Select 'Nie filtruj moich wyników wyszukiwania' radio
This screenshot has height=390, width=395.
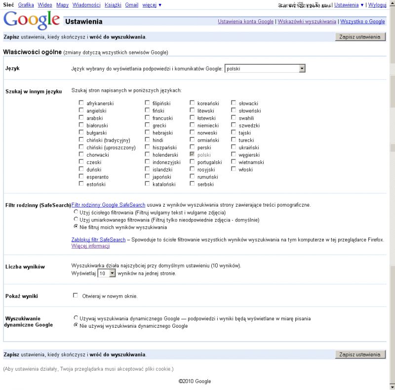(76, 226)
